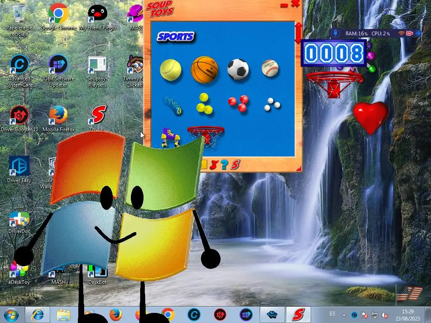Open Souptoys Playsets desktop shortcut
Viewport: 431px width, 323px height.
(x=97, y=72)
